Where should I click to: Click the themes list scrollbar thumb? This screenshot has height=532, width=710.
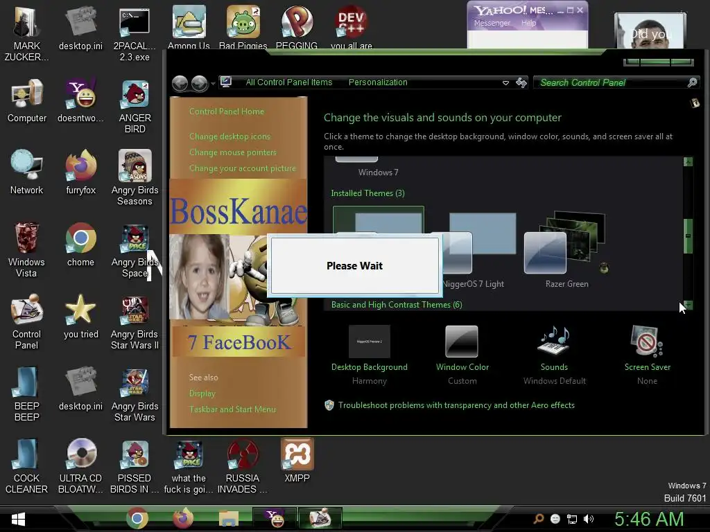click(x=688, y=236)
